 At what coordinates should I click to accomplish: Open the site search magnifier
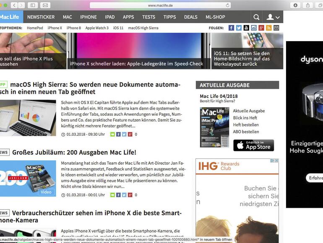256,17
